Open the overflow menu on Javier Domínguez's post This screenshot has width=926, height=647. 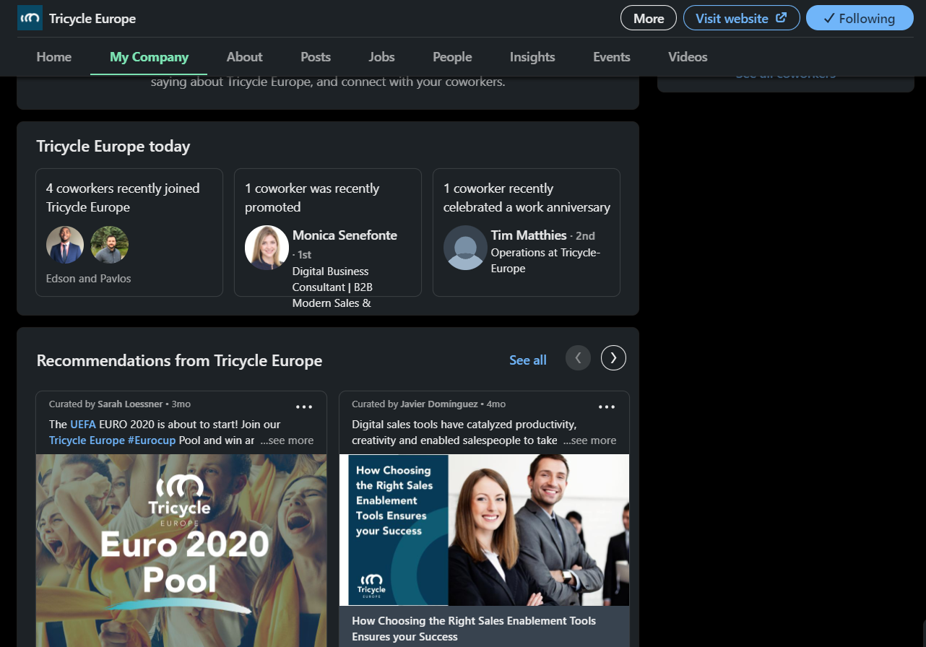pyautogui.click(x=607, y=407)
